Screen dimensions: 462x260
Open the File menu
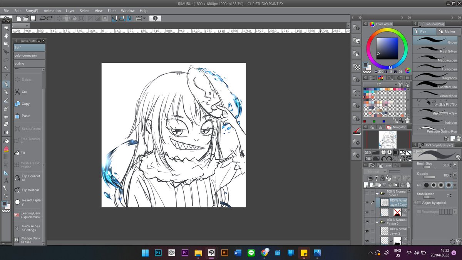tap(6, 11)
